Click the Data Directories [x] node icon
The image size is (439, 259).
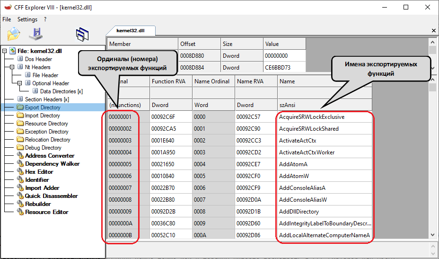pos(35,91)
